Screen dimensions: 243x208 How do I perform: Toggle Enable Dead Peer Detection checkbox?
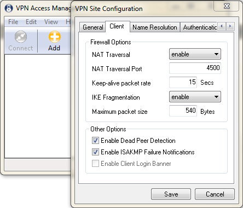95,141
